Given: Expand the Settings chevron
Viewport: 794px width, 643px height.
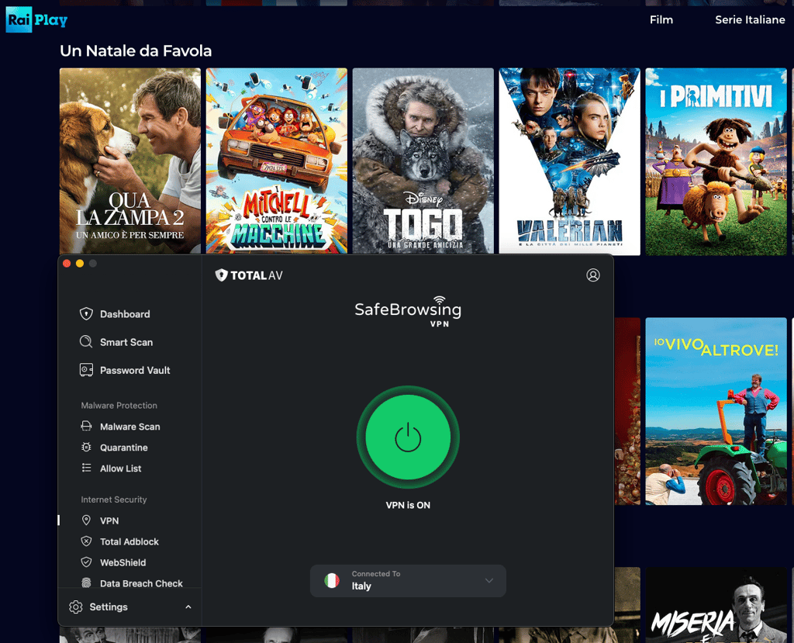Looking at the screenshot, I should click(188, 607).
